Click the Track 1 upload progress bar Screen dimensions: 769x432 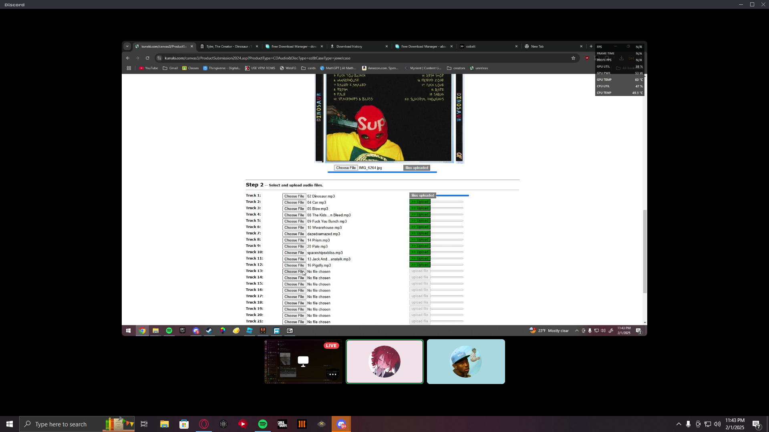coord(452,196)
